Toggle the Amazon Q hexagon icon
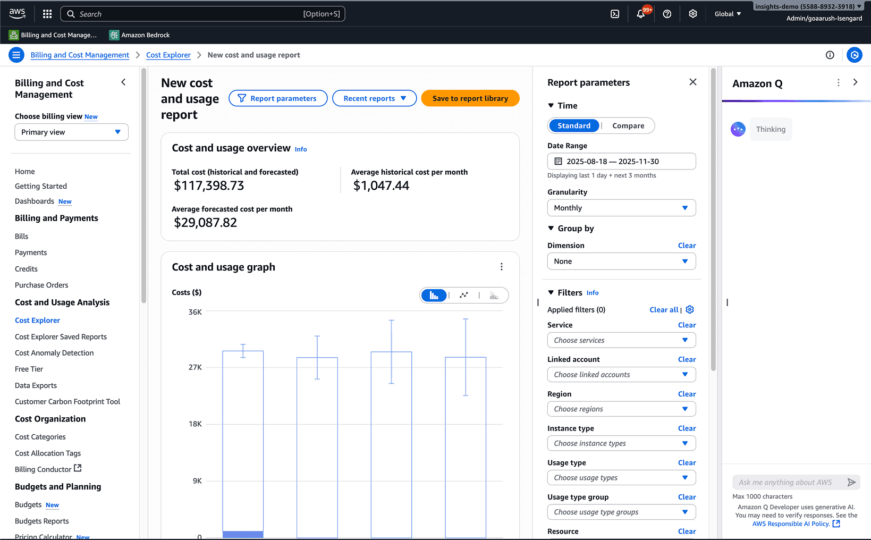Viewport: 871px width, 540px height. [855, 55]
